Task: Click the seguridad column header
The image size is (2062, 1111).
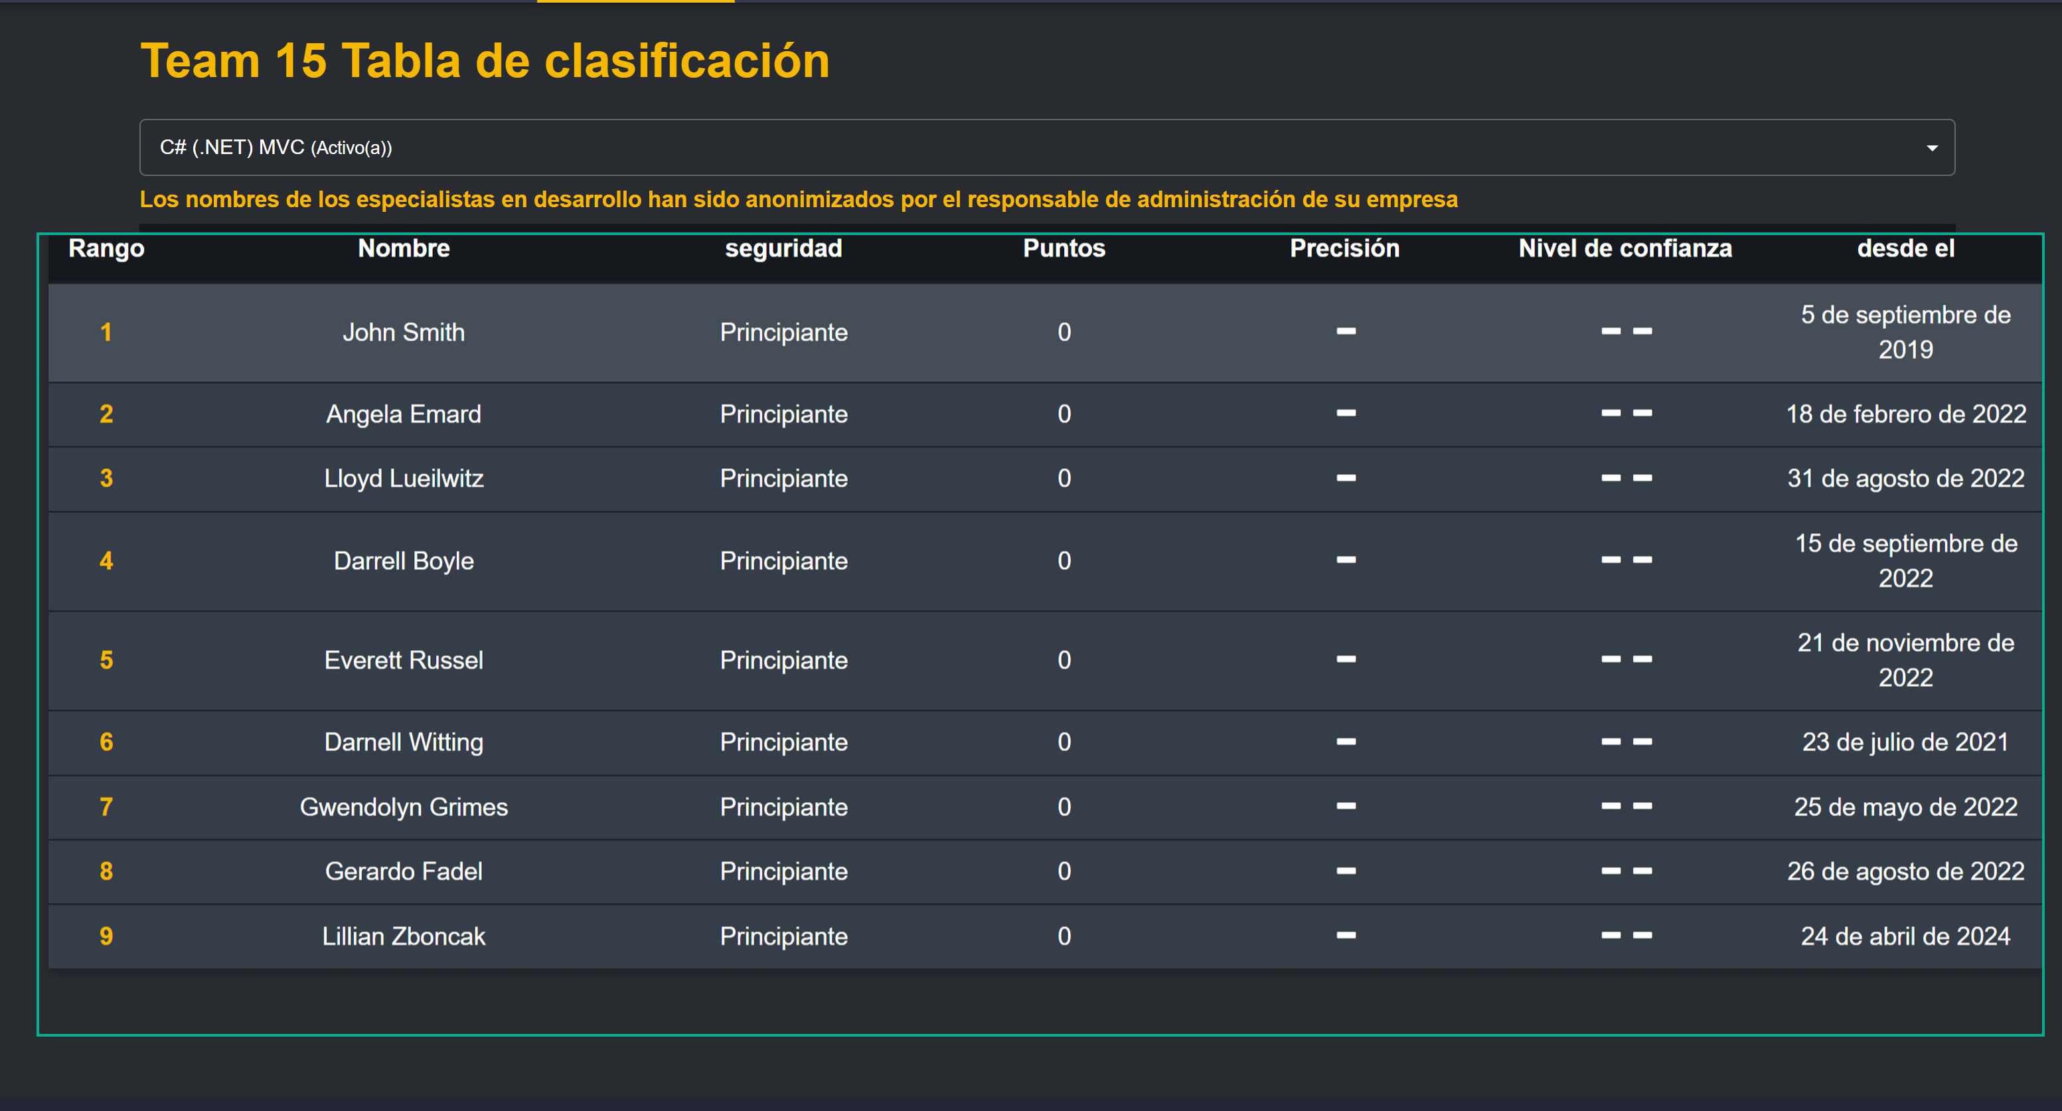Action: tap(783, 248)
